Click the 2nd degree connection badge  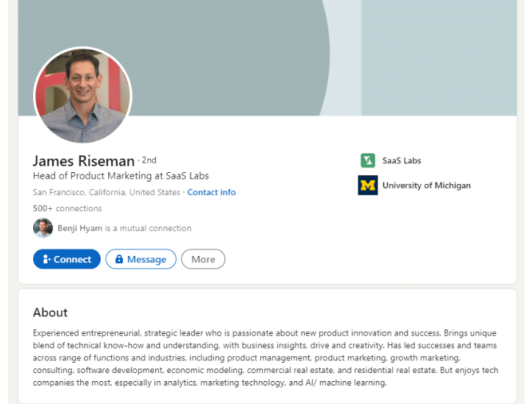[149, 160]
